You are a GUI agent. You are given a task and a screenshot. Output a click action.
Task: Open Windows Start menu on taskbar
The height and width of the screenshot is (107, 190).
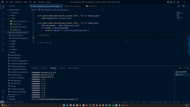coord(64,105)
